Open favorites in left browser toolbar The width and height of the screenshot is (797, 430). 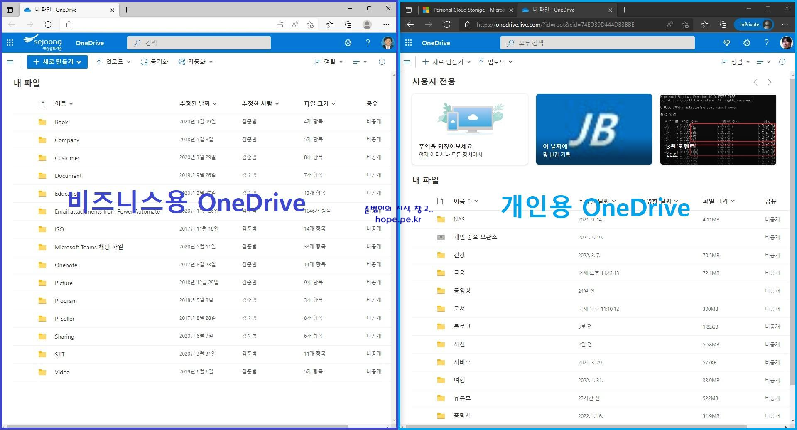tap(330, 25)
